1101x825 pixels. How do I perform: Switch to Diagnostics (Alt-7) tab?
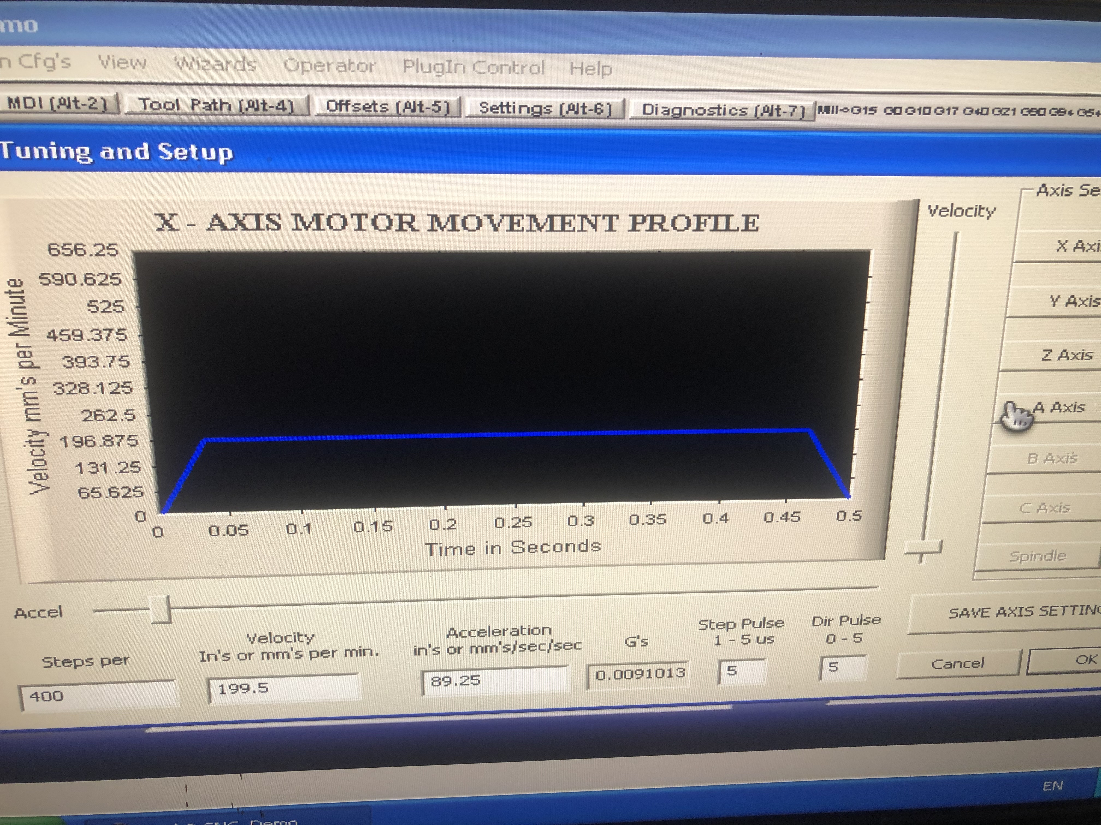[722, 110]
